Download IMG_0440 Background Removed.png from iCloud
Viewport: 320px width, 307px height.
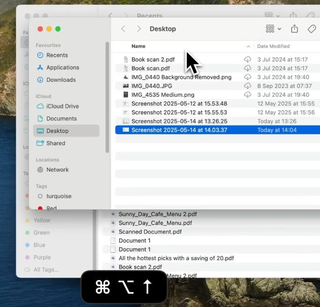point(247,77)
